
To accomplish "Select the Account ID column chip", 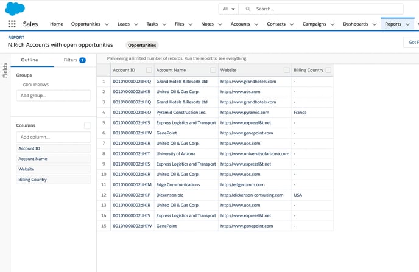I will tap(54, 148).
